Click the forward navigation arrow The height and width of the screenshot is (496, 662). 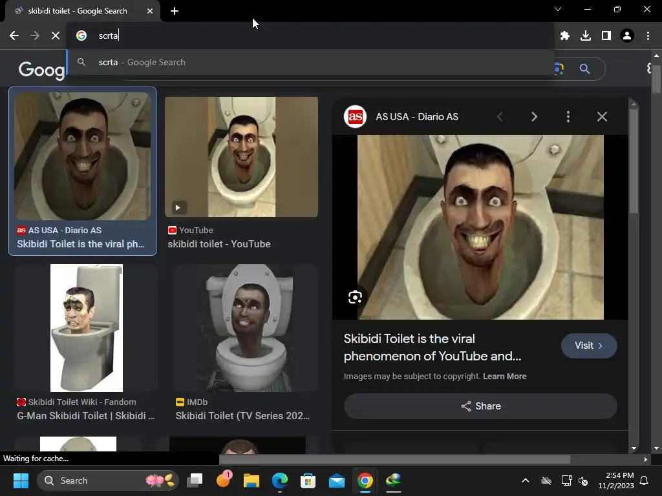pyautogui.click(x=35, y=36)
